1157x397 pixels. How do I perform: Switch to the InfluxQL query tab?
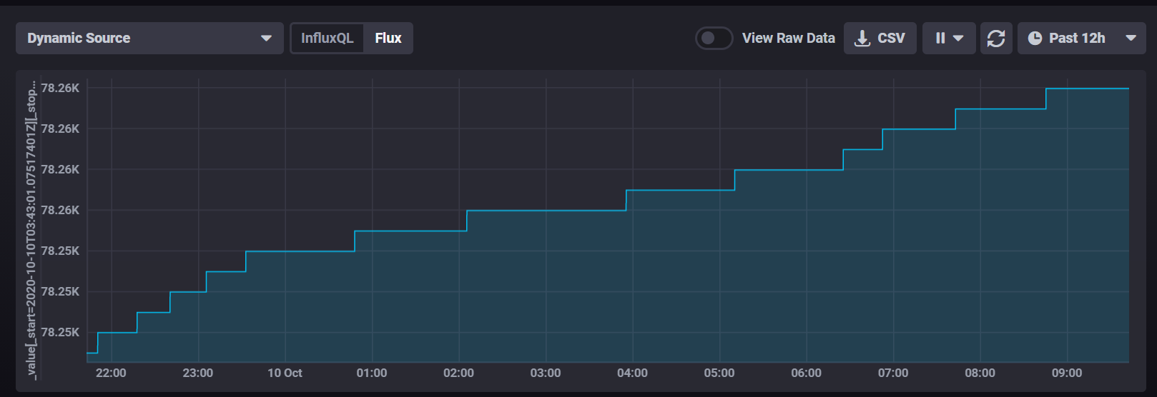327,39
